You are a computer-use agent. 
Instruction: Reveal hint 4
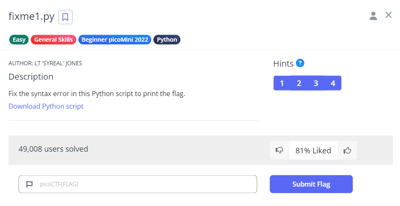(333, 83)
